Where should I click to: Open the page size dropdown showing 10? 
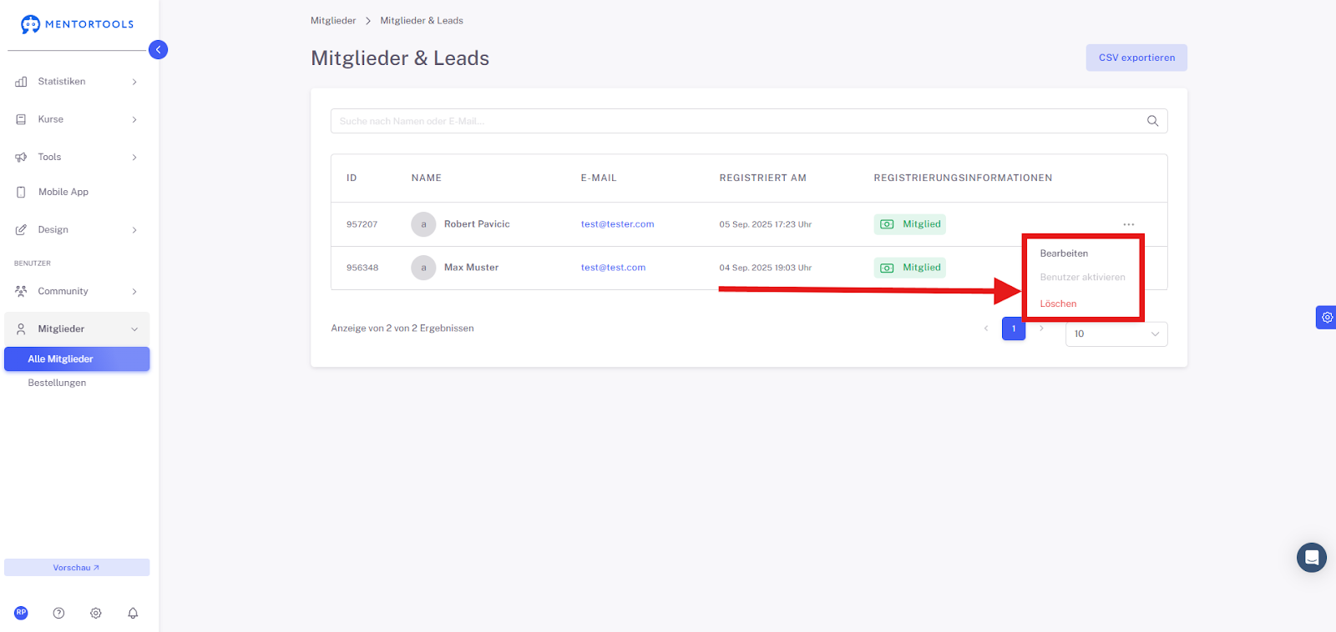[x=1116, y=334]
